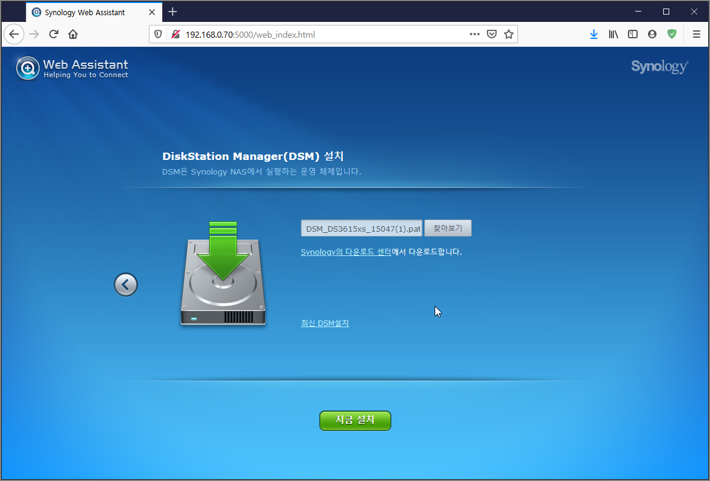Click the browser back arrow button

click(14, 35)
